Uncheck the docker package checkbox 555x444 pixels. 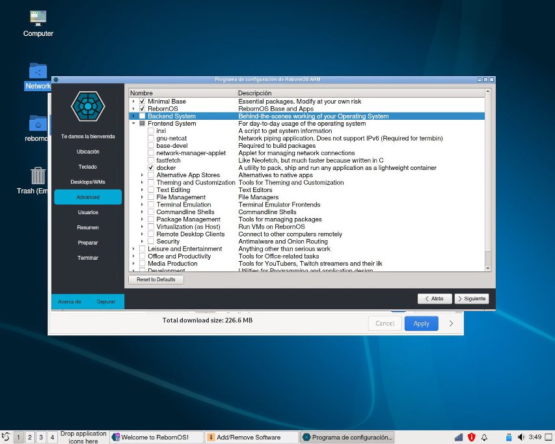point(151,167)
